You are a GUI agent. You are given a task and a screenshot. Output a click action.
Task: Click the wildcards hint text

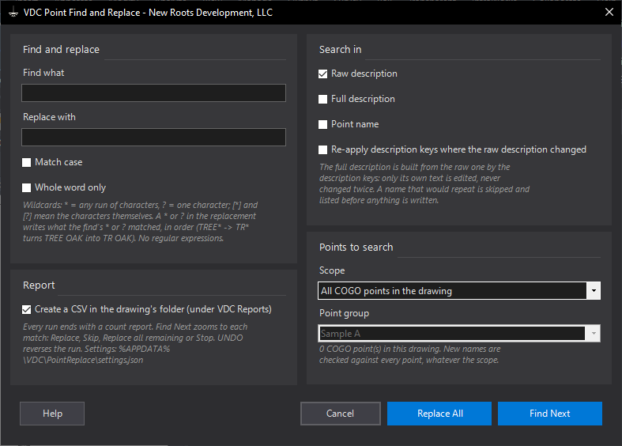141,221
